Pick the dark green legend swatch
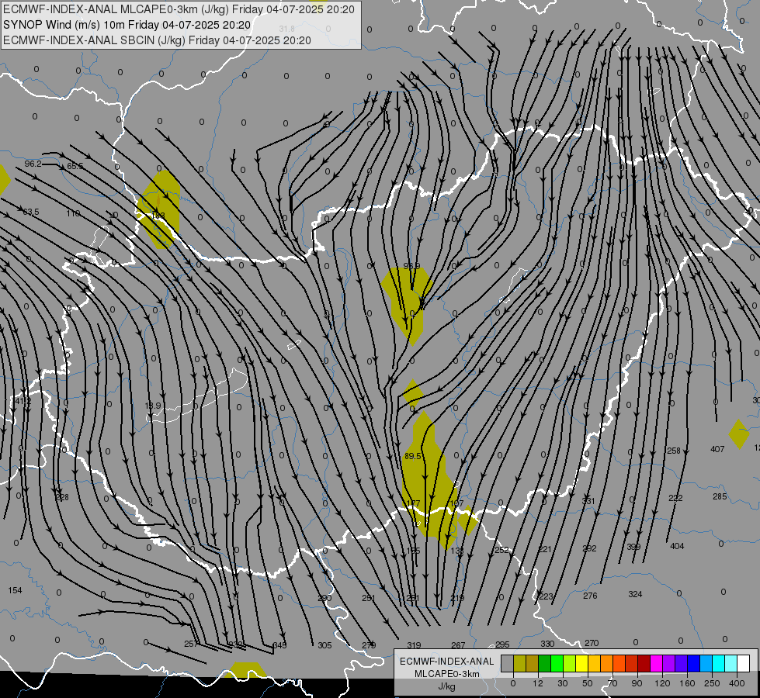Image resolution: width=760 pixels, height=698 pixels. pyautogui.click(x=544, y=663)
